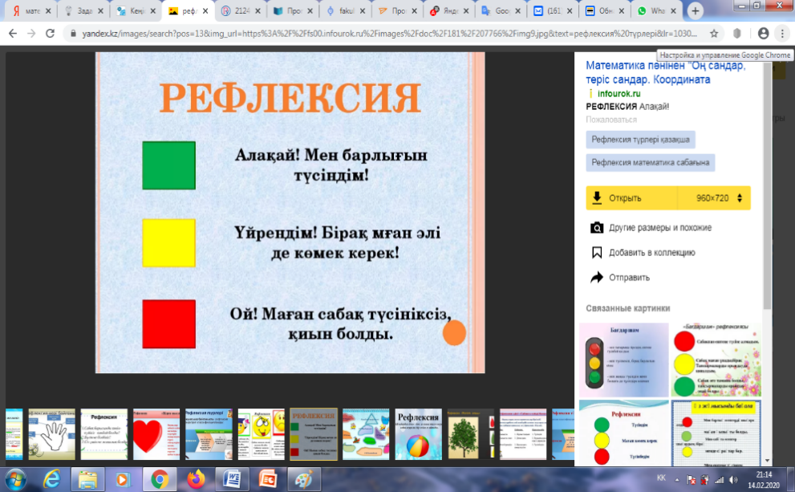Reload the page with the refresh icon
Screen dimensions: 795x492
click(x=51, y=34)
